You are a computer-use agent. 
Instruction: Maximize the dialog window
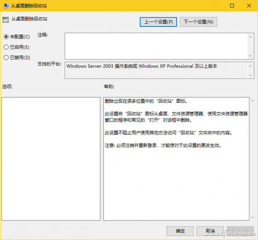(232, 6)
